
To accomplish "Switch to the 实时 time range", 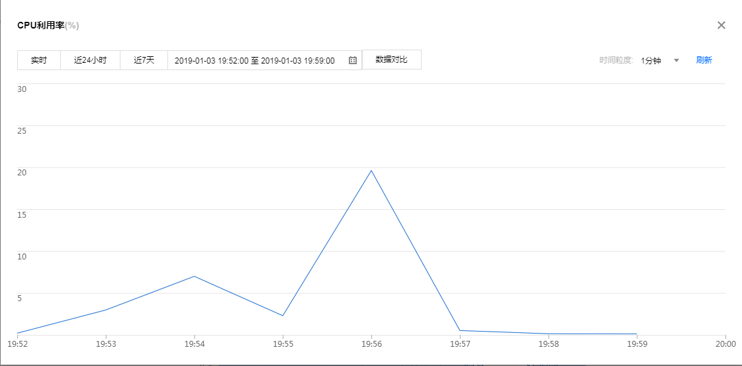I will coord(39,60).
